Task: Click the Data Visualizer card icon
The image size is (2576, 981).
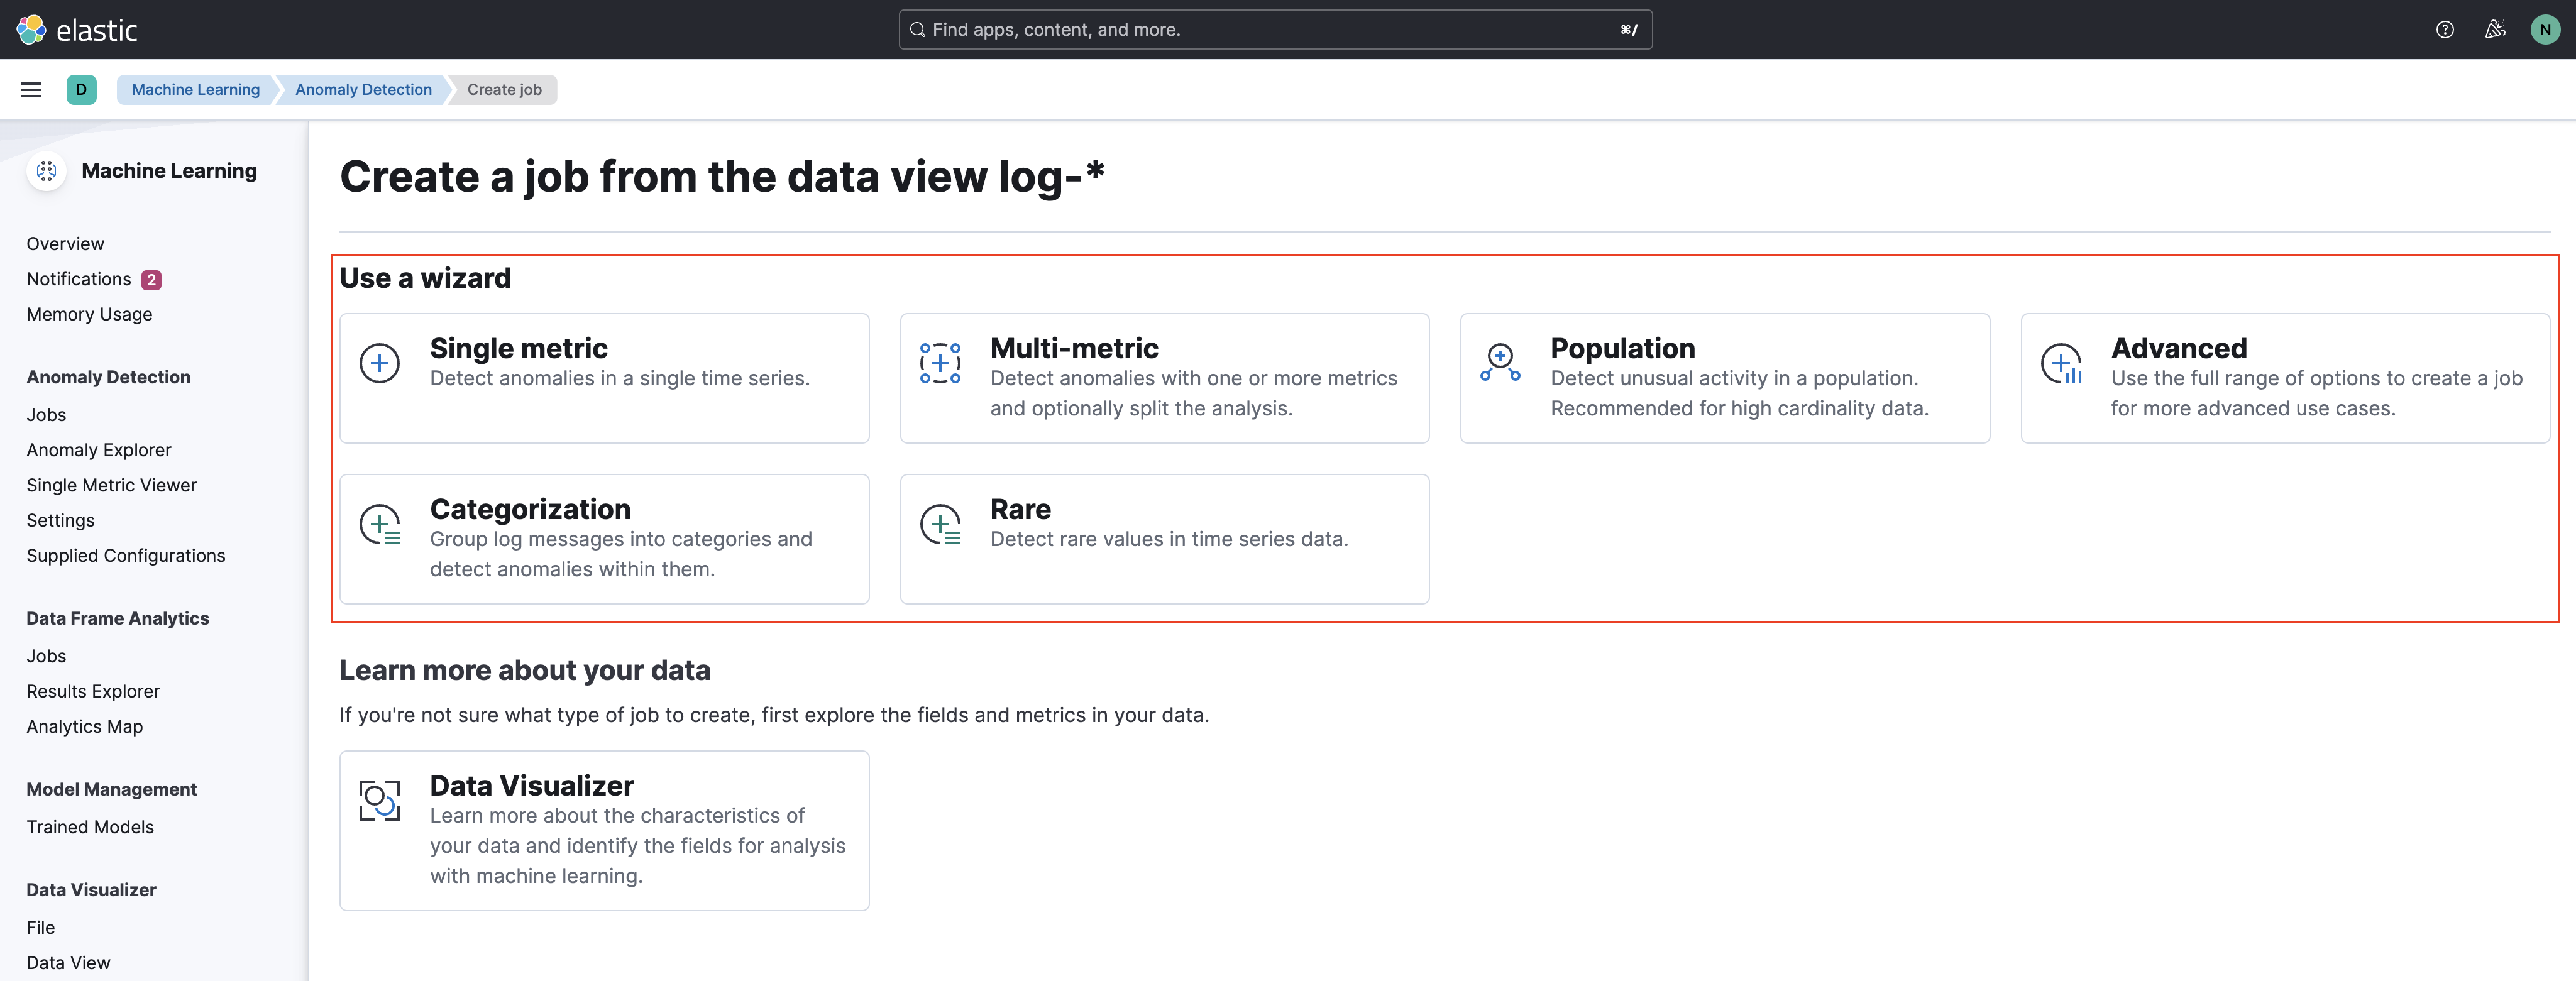Action: (379, 799)
